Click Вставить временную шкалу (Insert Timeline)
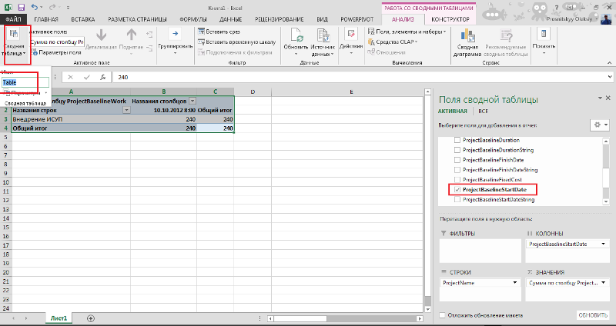Viewport: 616px width, 326px height. [x=237, y=42]
